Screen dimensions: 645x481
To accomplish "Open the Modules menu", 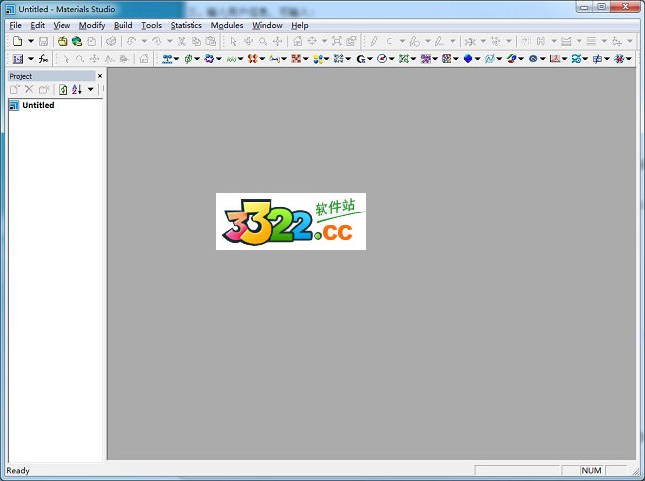I will 226,25.
